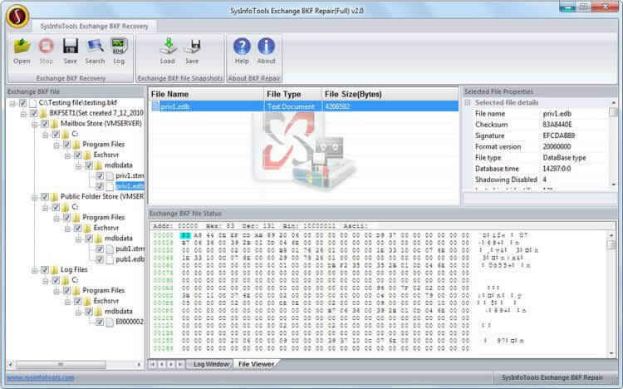Screen dimensions: 623x389
Task: Click the Stop recovery icon
Action: pos(46,51)
